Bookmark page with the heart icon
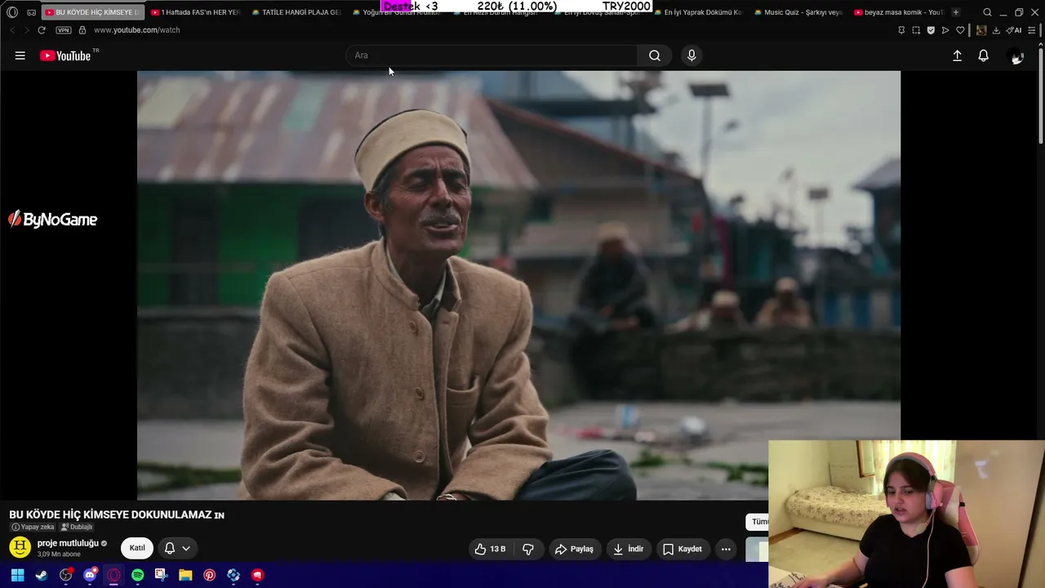The image size is (1045, 588). 960,30
